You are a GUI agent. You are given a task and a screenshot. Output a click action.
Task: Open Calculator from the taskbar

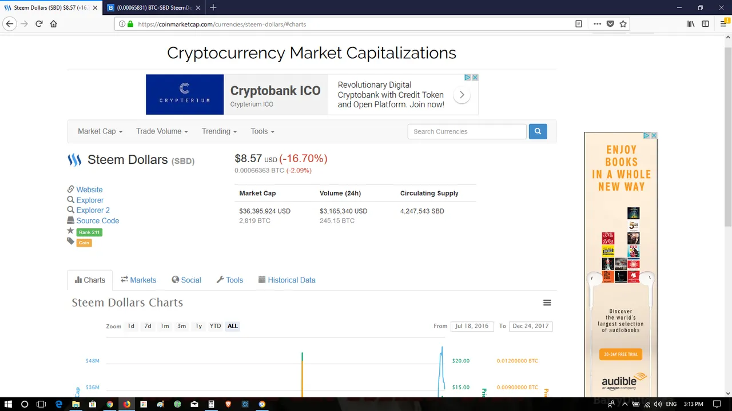point(211,404)
